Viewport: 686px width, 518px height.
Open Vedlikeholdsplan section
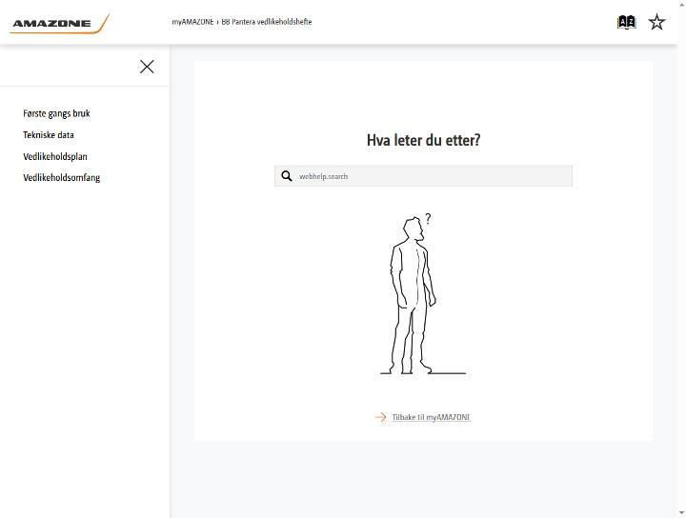click(55, 156)
